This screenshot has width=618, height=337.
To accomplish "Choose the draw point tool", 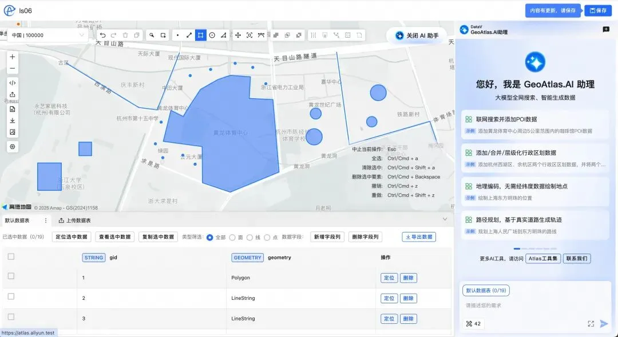I will point(178,35).
